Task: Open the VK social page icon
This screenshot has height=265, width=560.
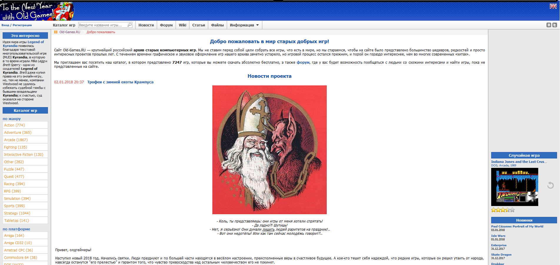Action: 549,25
